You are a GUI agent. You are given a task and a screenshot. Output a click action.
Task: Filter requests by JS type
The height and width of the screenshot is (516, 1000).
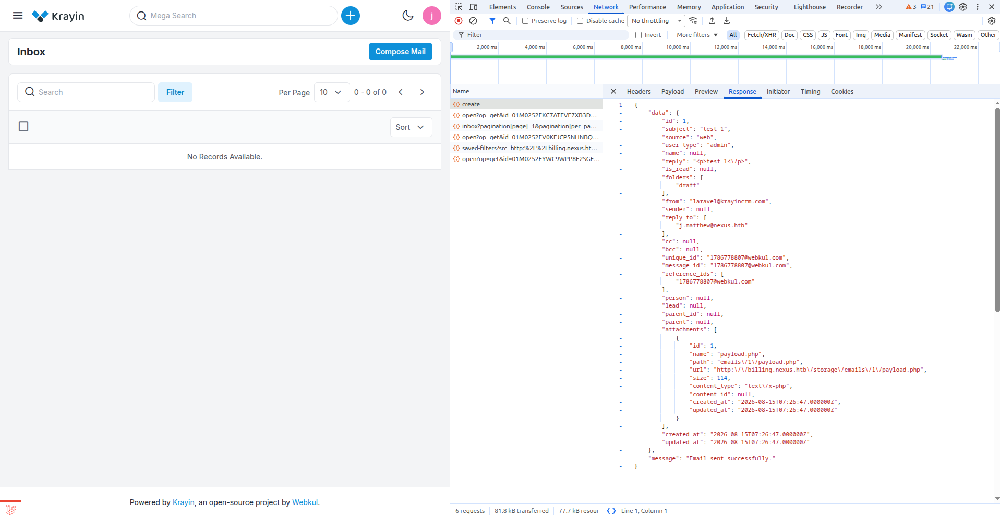[x=824, y=35]
